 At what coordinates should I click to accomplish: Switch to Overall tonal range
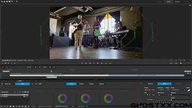coord(71,84)
